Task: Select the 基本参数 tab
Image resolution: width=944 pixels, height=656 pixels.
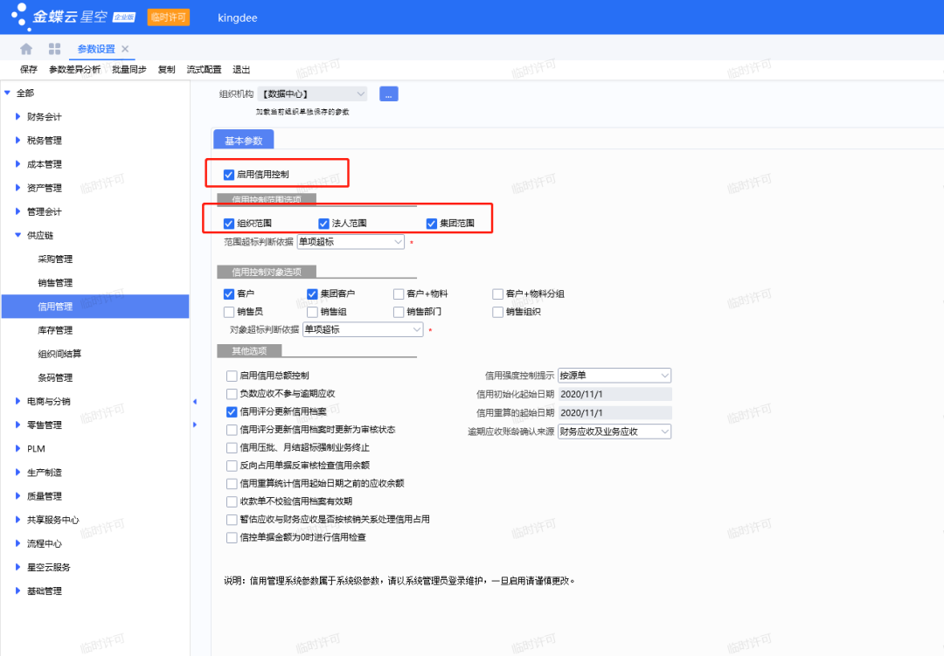Action: [x=244, y=141]
